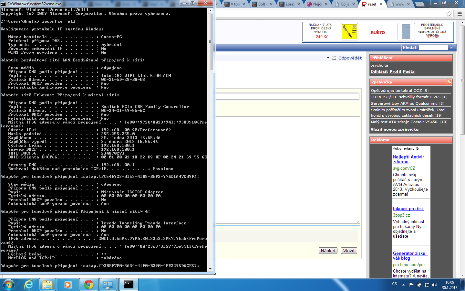Click the volume speaker icon in system tray
Screen dimensions: 465x291
[x=435, y=285]
